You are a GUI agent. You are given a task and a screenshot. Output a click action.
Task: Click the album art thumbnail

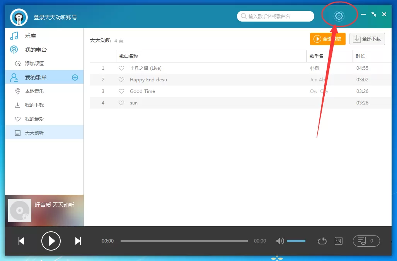(20, 210)
